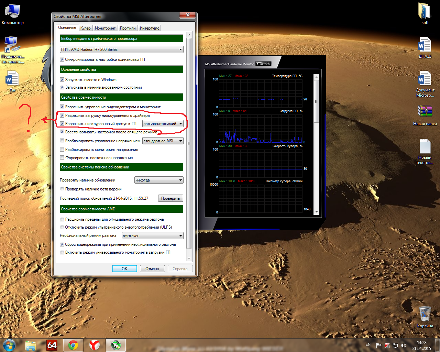Open the network tray icon
Image resolution: width=440 pixels, height=352 pixels.
[x=395, y=345]
